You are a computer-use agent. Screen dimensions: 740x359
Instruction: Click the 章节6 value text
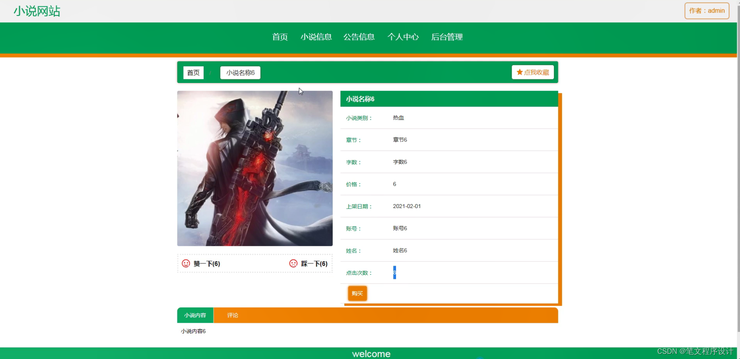400,140
